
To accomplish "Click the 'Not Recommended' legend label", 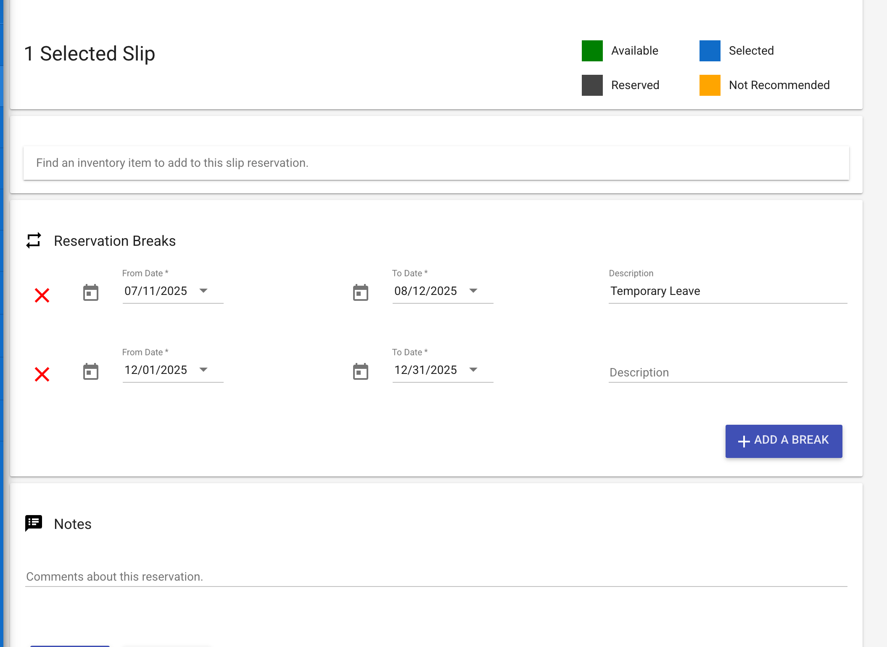I will click(x=779, y=85).
